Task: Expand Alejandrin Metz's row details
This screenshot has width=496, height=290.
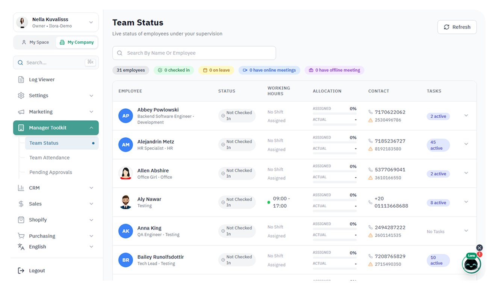Action: pos(466,144)
